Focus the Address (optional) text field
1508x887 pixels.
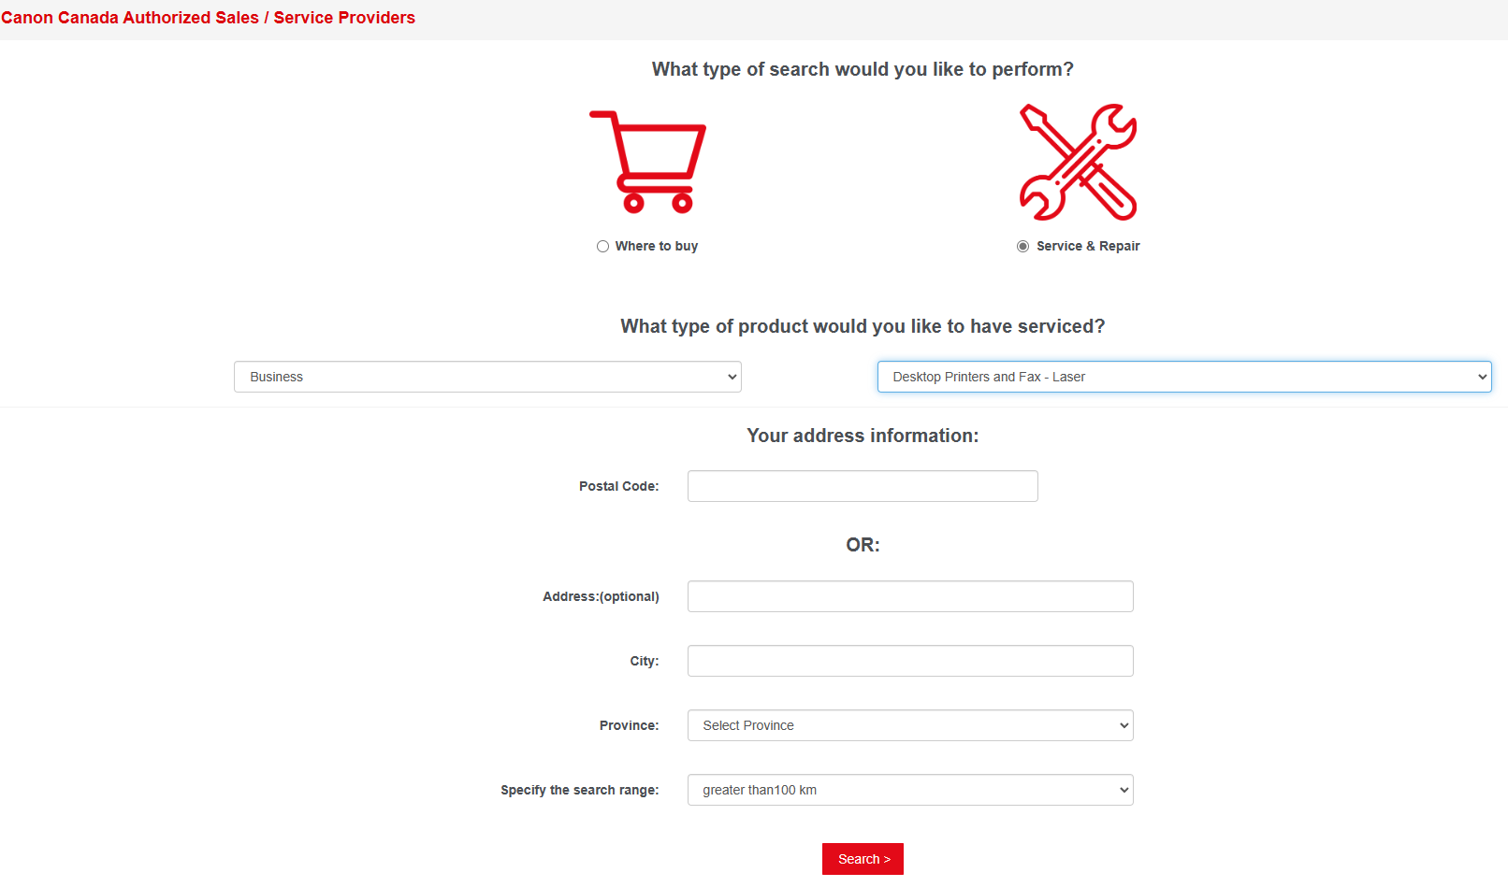[x=910, y=596]
